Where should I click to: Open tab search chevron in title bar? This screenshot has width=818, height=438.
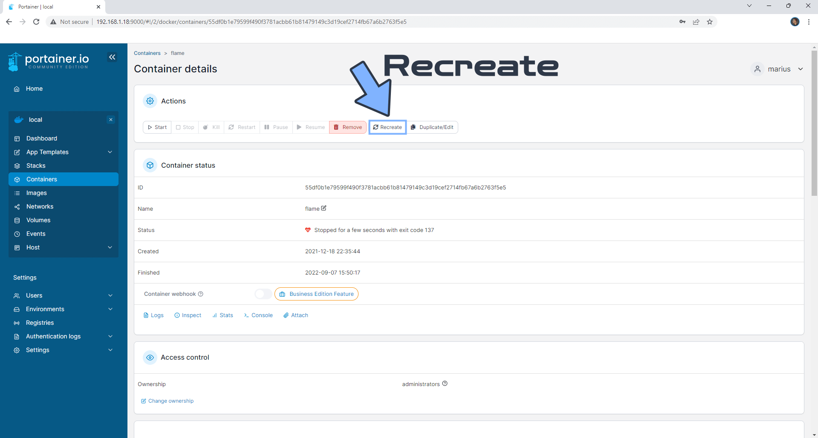point(749,6)
